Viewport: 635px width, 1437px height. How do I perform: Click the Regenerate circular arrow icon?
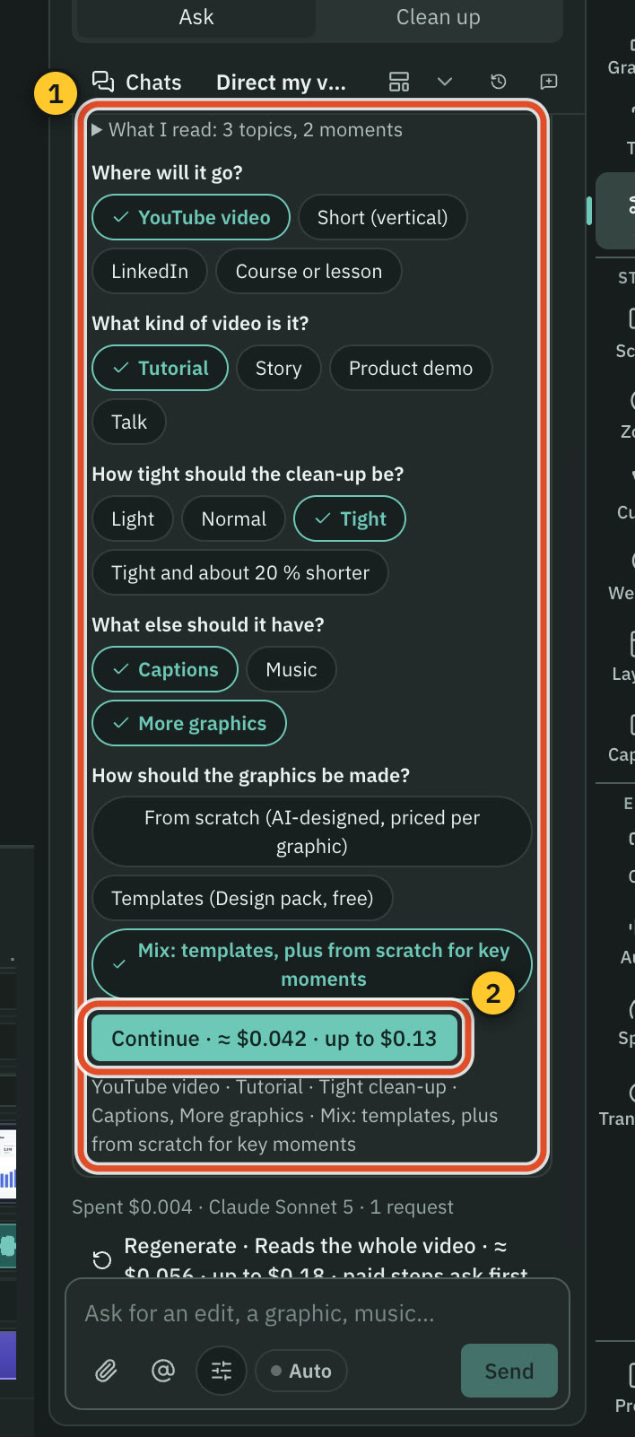102,1260
